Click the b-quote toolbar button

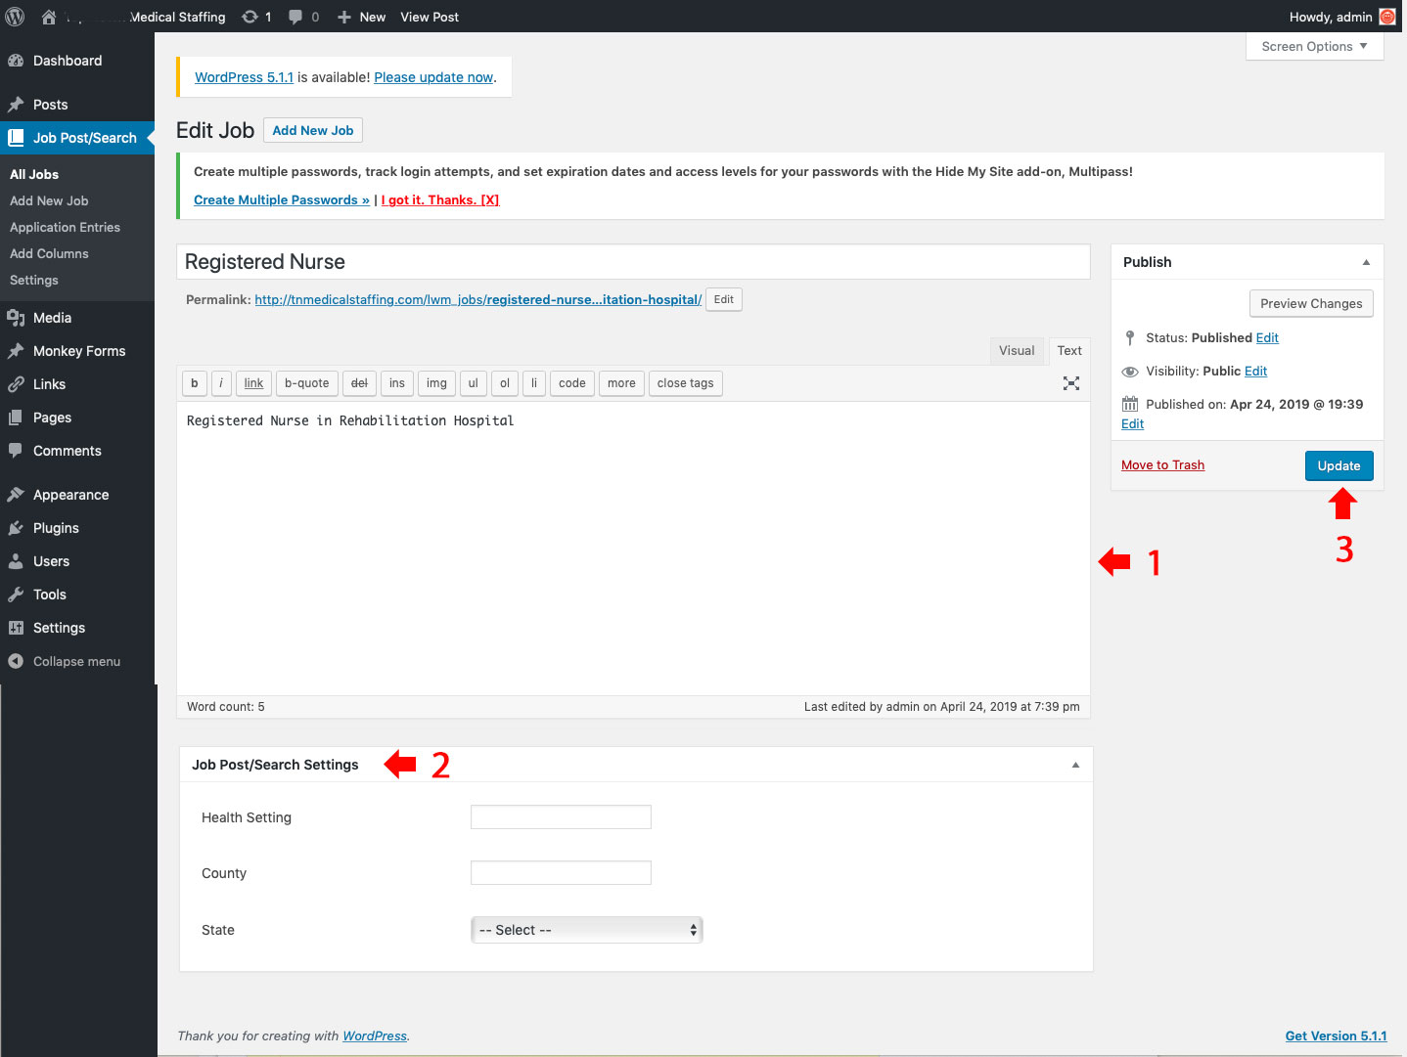click(306, 383)
